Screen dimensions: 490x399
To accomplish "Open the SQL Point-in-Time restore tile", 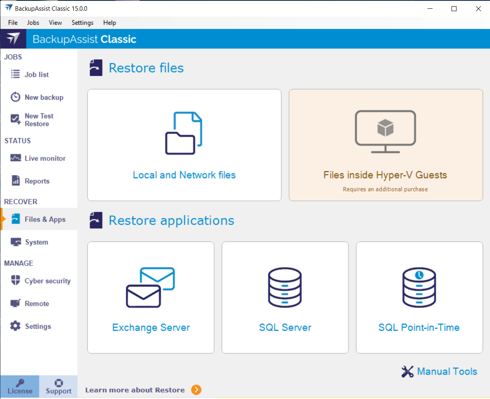I will [x=419, y=297].
